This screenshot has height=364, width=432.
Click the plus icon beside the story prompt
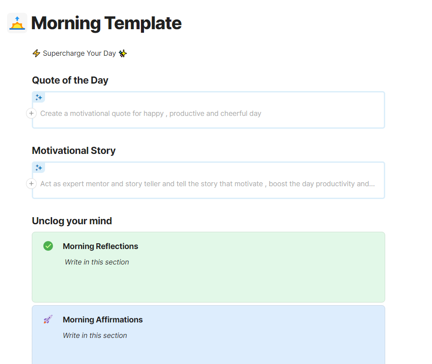pos(31,184)
